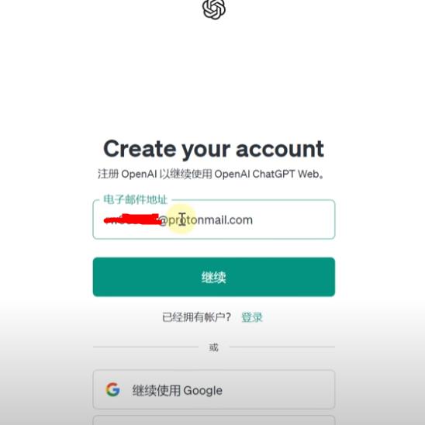Viewport: 425px width, 425px height.
Task: Click the 注册 OpenAI subtitle text
Action: coord(211,174)
